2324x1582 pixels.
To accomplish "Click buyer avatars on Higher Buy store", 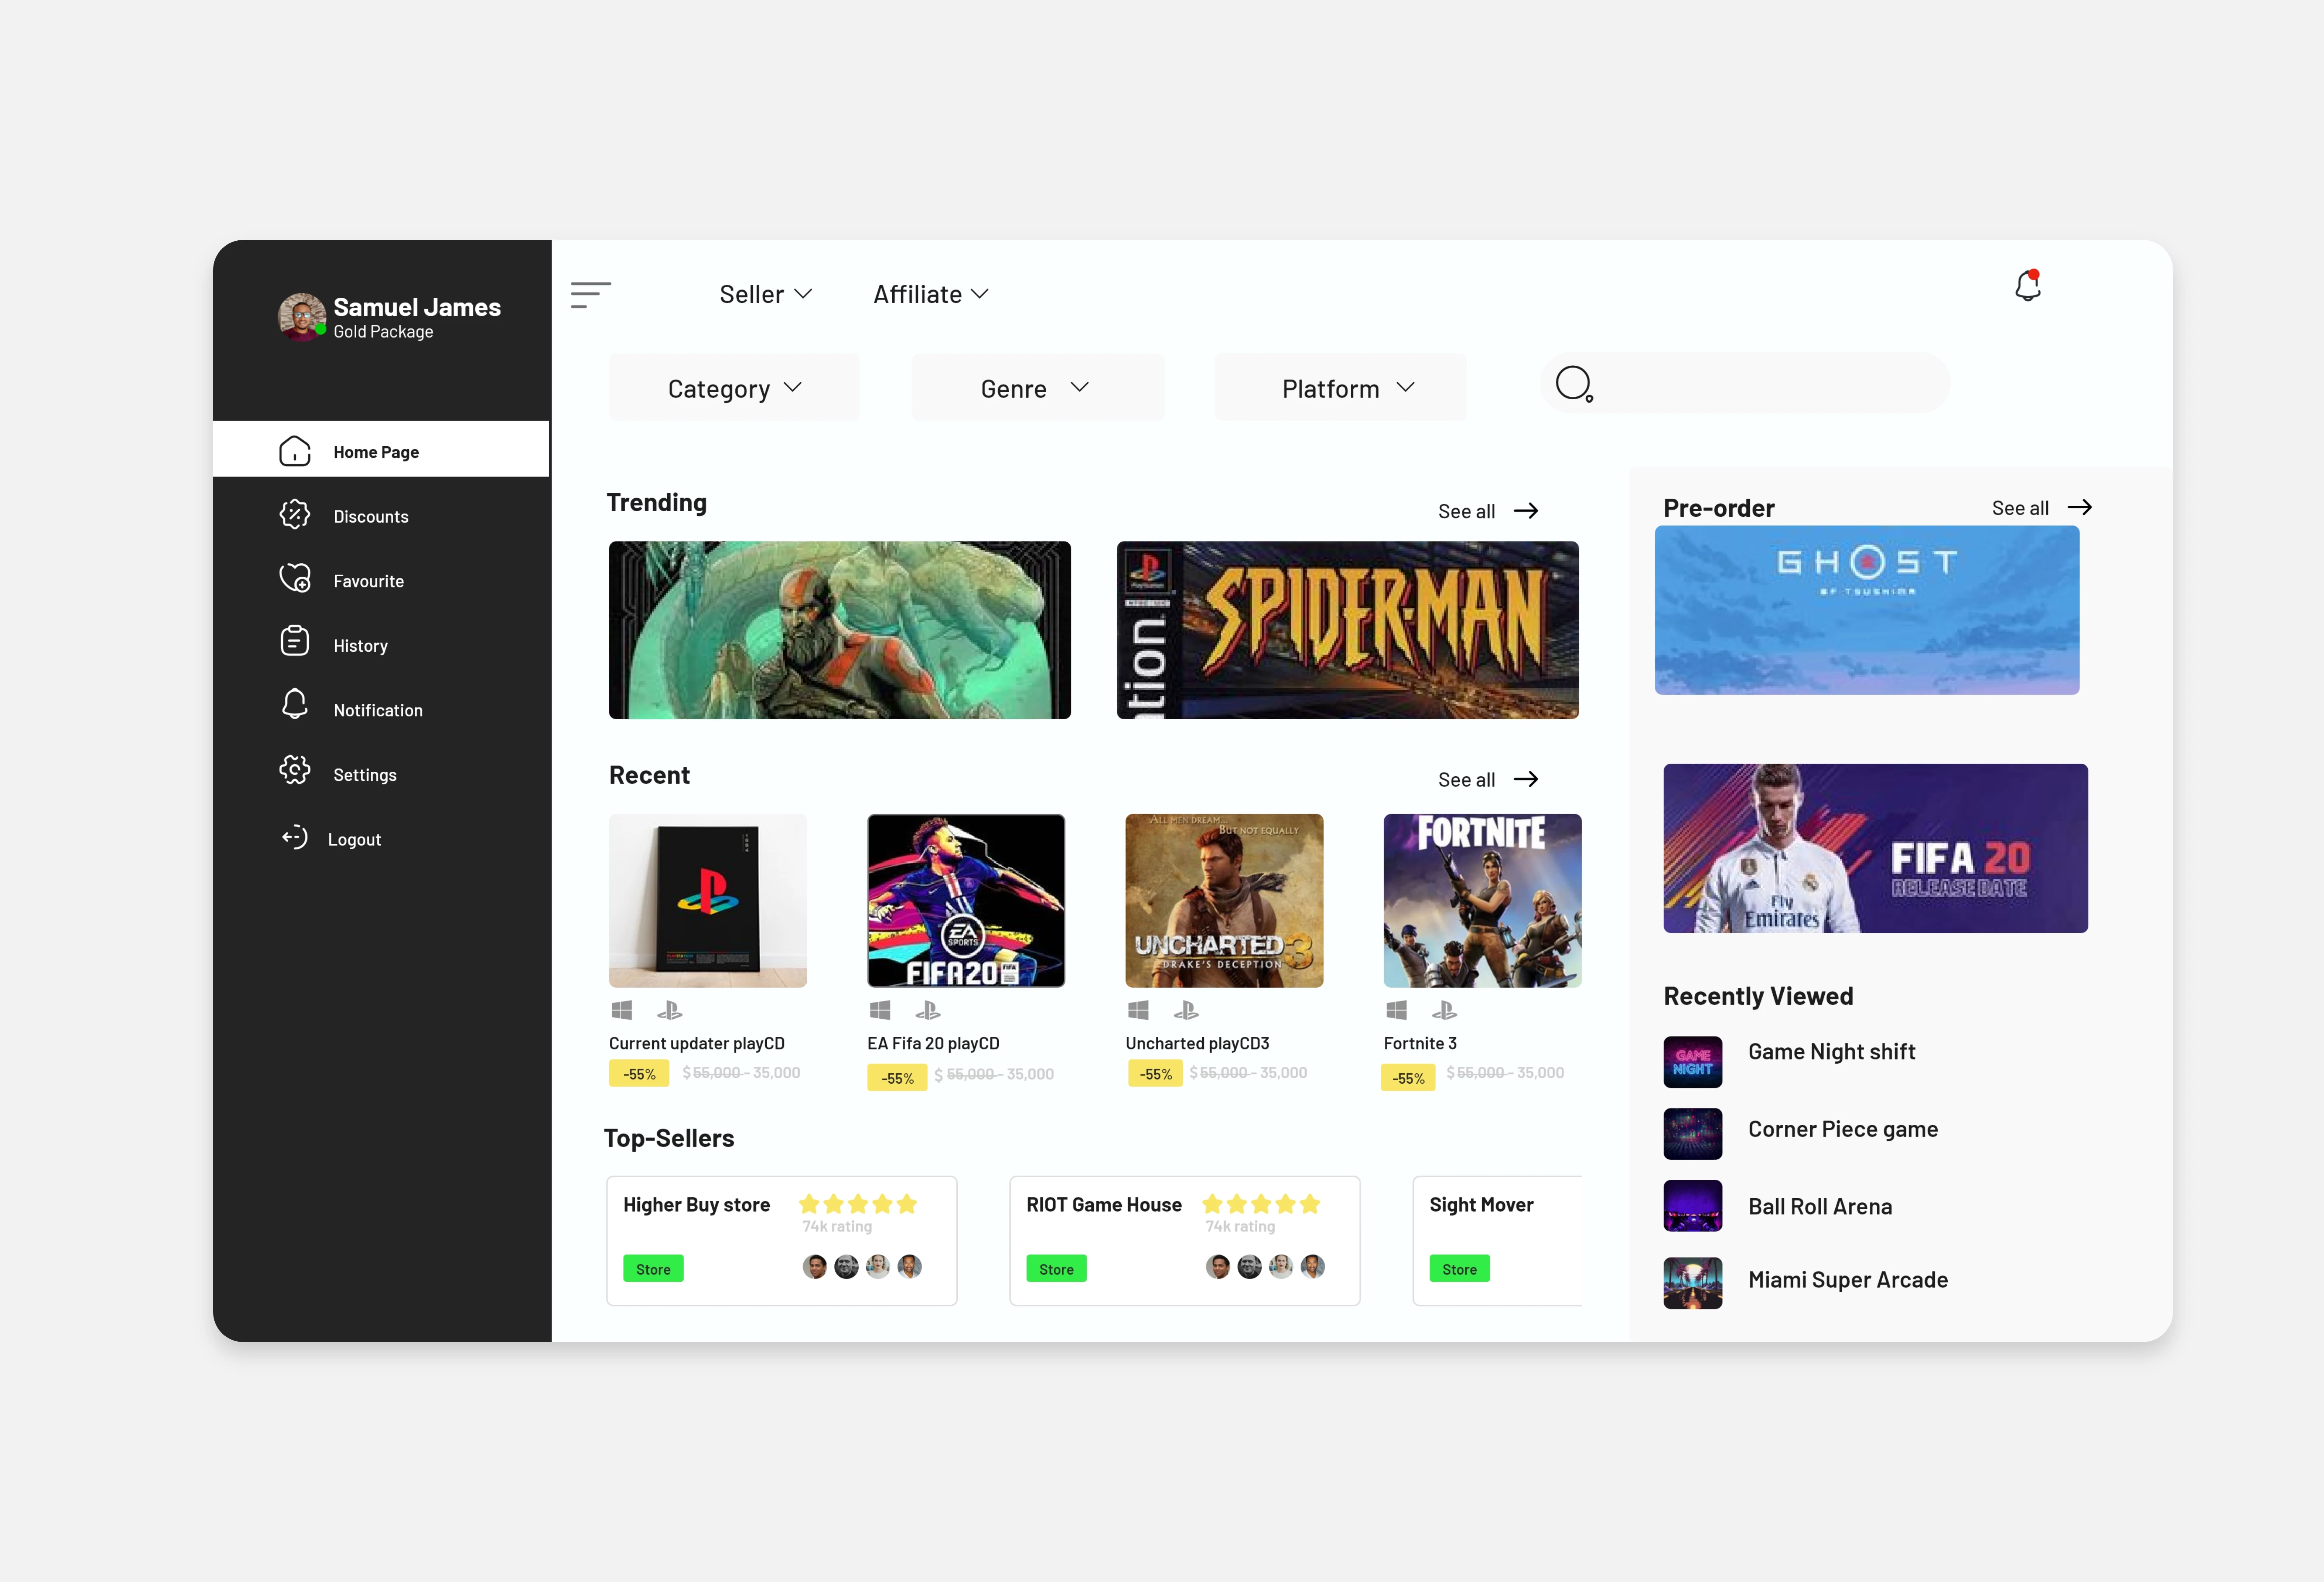I will point(862,1267).
